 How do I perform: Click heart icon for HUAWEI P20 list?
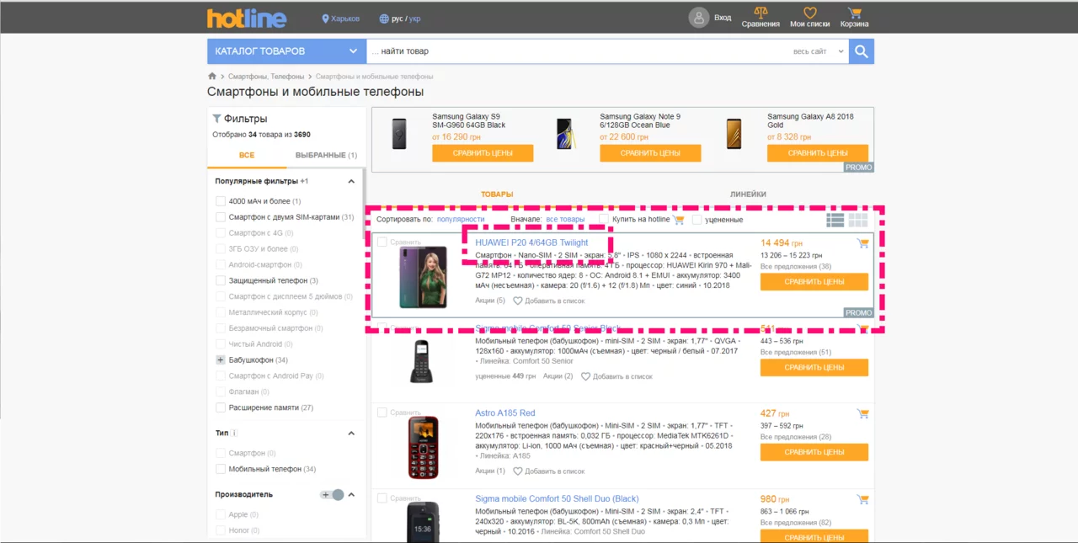point(518,301)
